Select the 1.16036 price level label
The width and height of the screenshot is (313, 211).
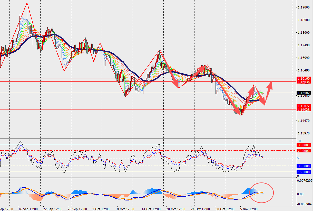tap(303, 82)
